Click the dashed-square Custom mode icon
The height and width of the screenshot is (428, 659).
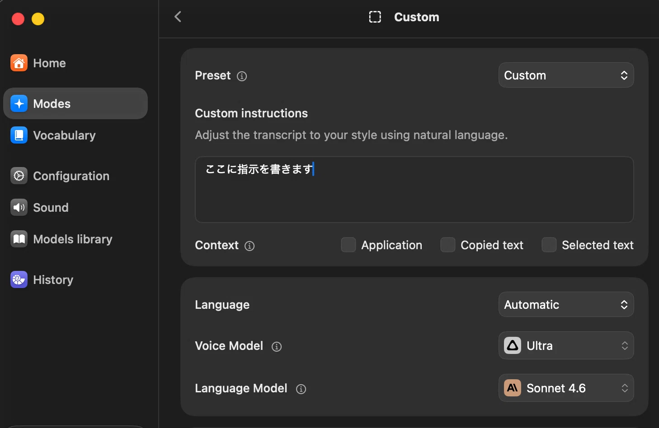(375, 17)
